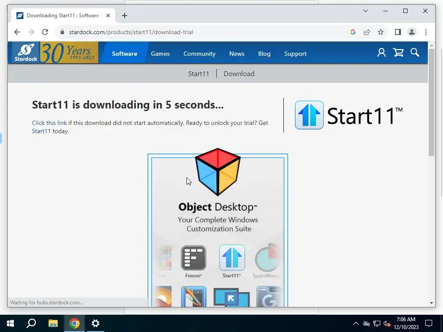Toggle the browser side panel icon
443x332 pixels.
(x=398, y=32)
